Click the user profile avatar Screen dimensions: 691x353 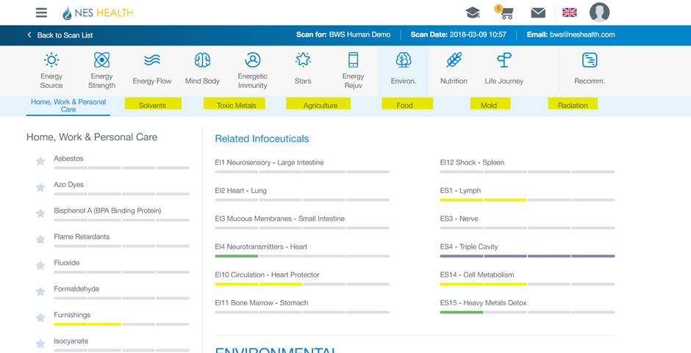pyautogui.click(x=599, y=12)
